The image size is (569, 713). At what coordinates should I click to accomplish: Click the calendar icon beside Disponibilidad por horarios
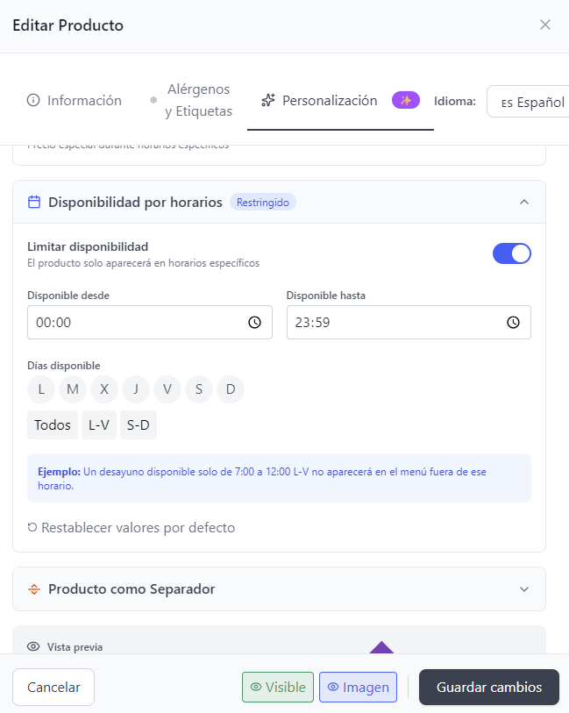click(34, 202)
